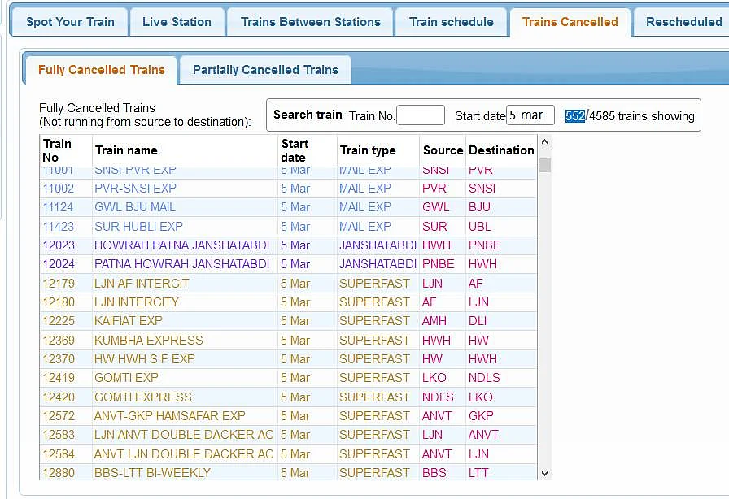This screenshot has width=729, height=499.
Task: Select the Trains Cancelled tab
Action: point(570,22)
